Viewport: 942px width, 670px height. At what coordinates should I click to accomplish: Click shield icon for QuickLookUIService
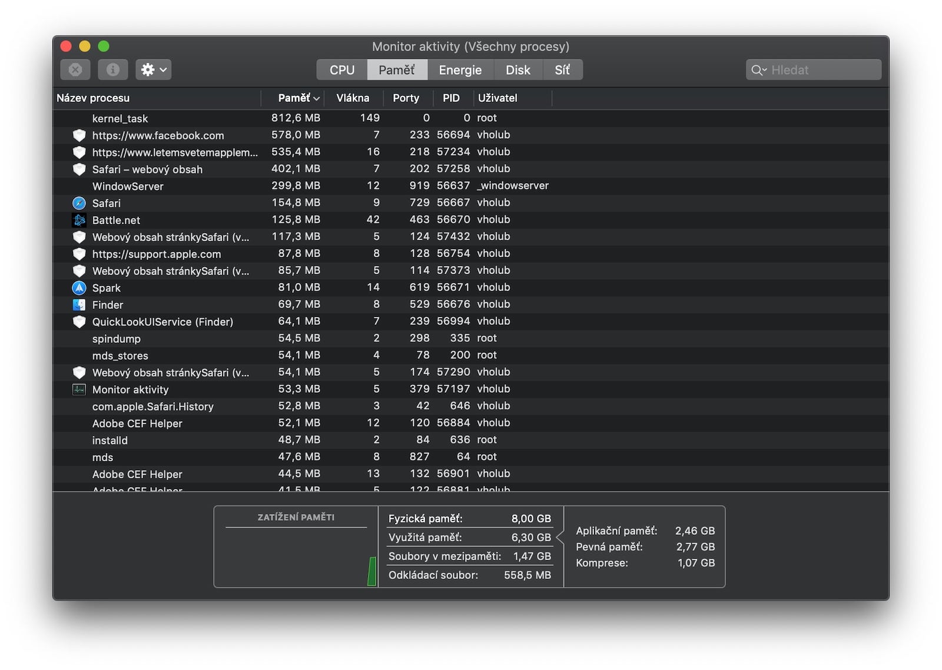[x=79, y=322]
